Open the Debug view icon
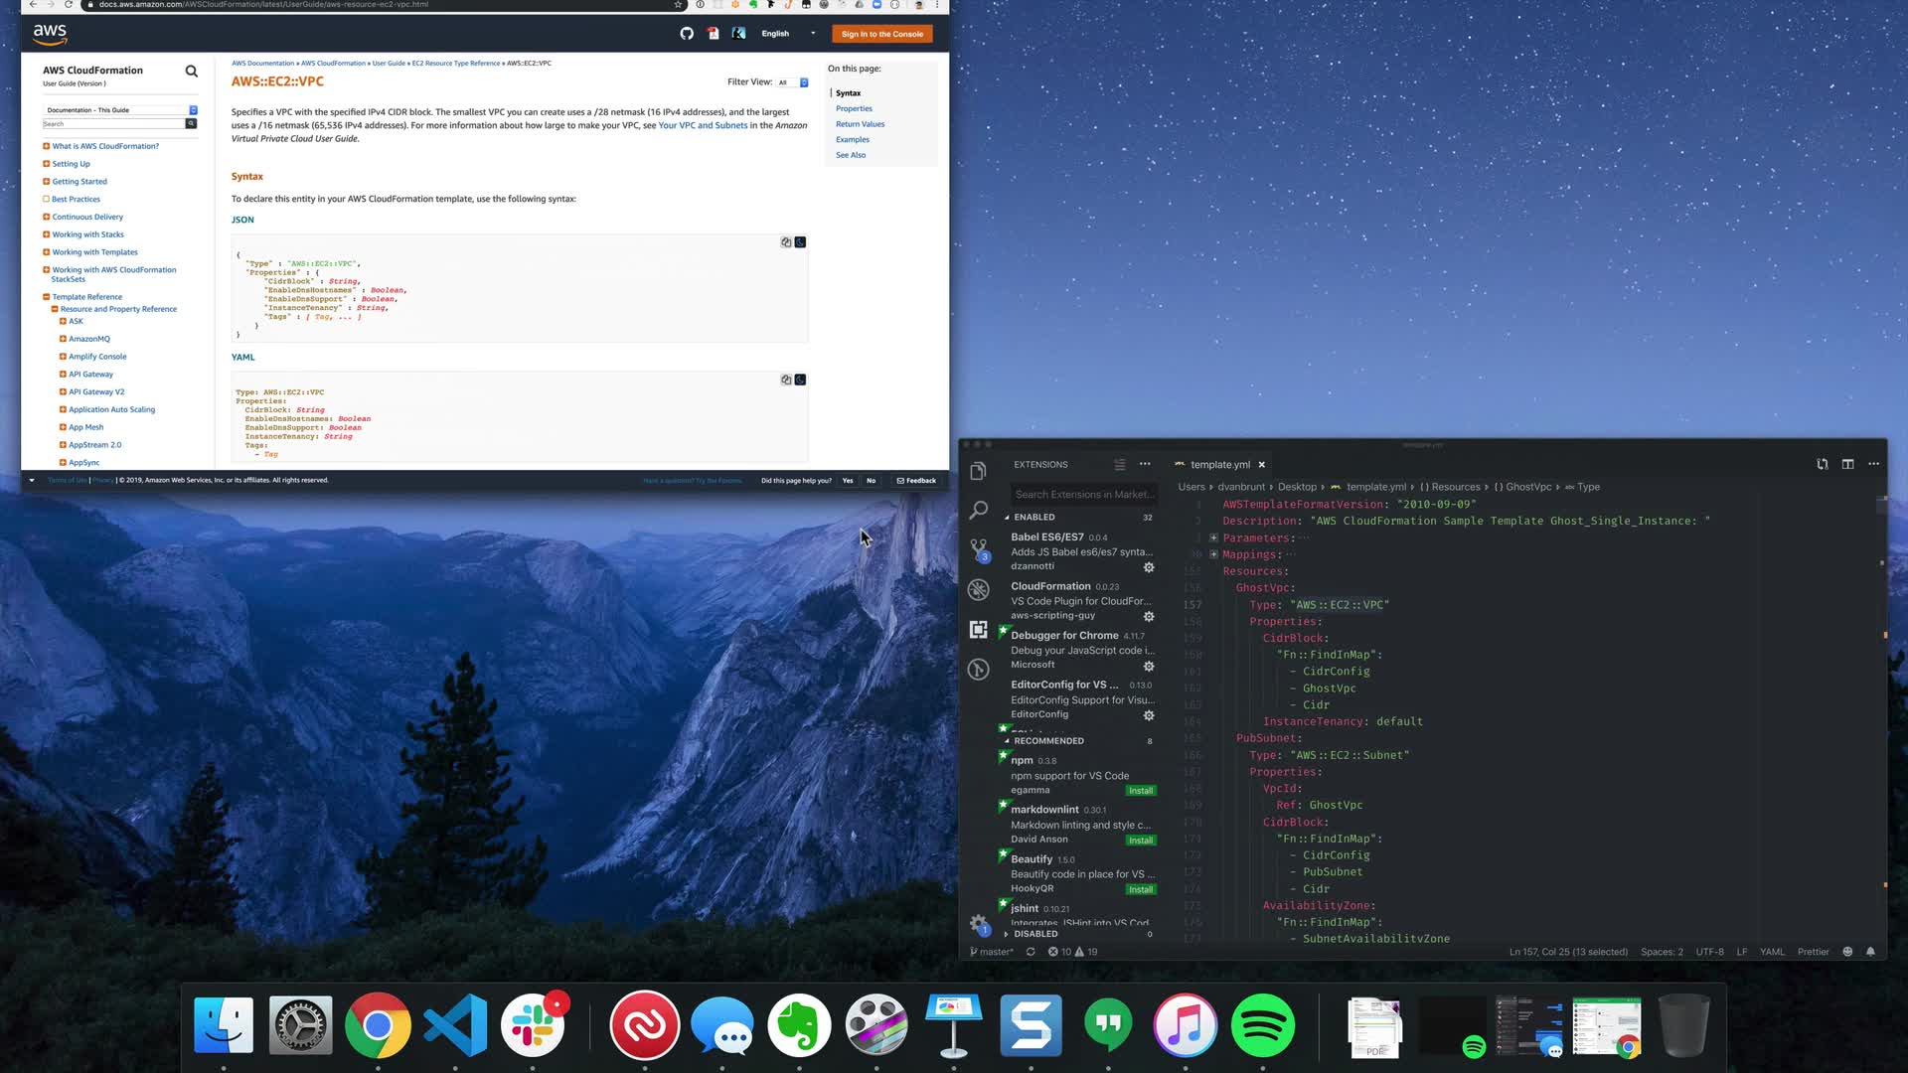Viewport: 1908px width, 1073px height. coord(978,589)
